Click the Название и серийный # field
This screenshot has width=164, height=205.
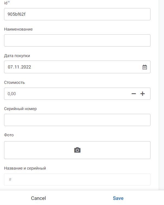[77, 179]
